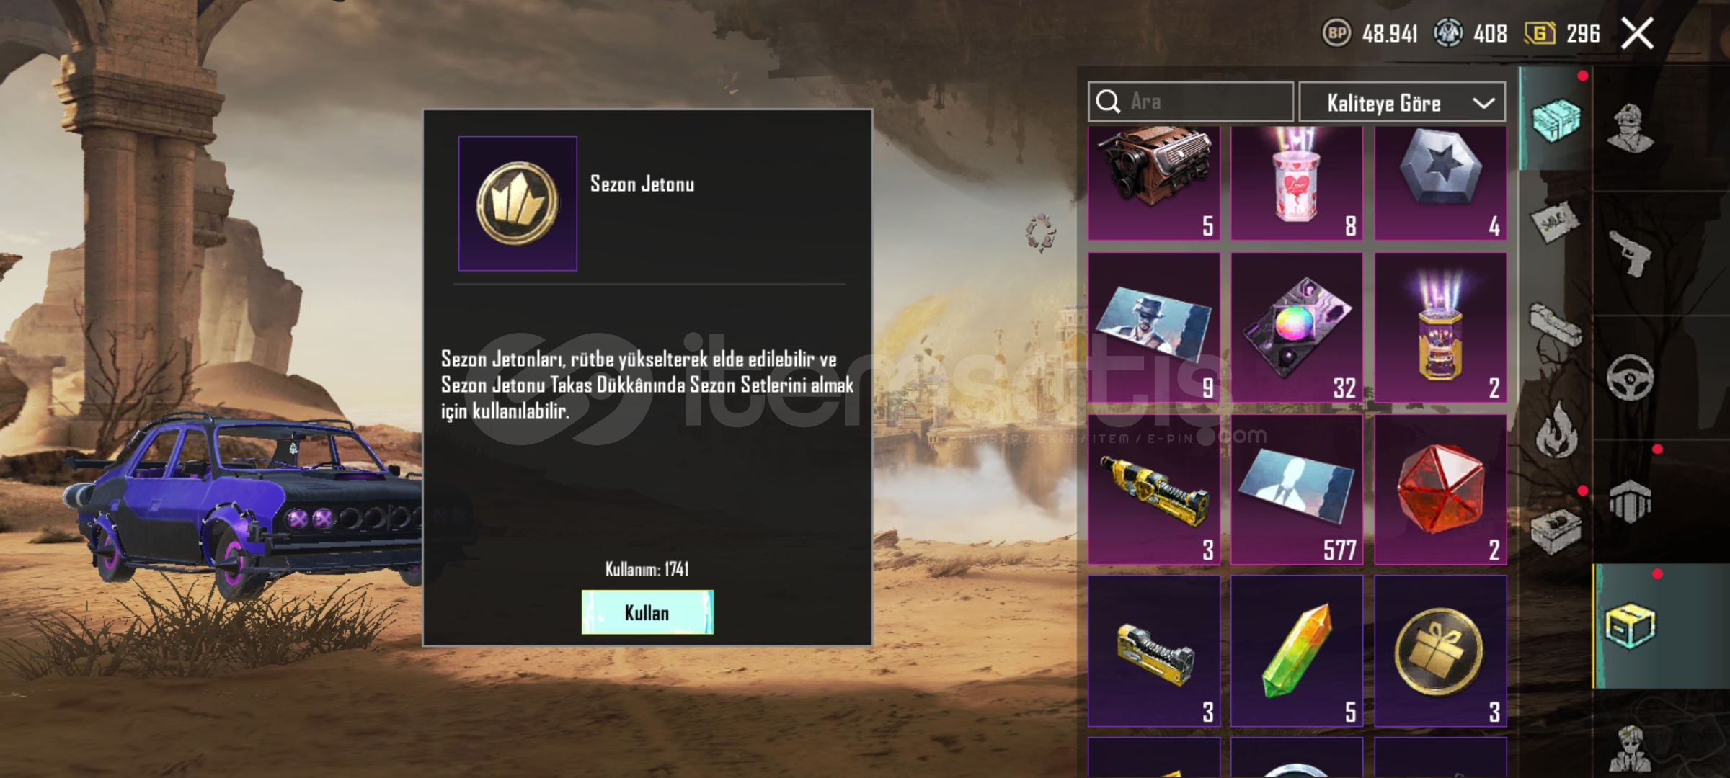Open the outfit character category tab
Image resolution: width=1730 pixels, height=778 pixels.
click(x=1631, y=130)
